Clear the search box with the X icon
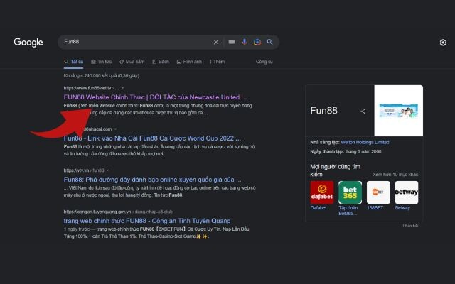 pos(216,42)
